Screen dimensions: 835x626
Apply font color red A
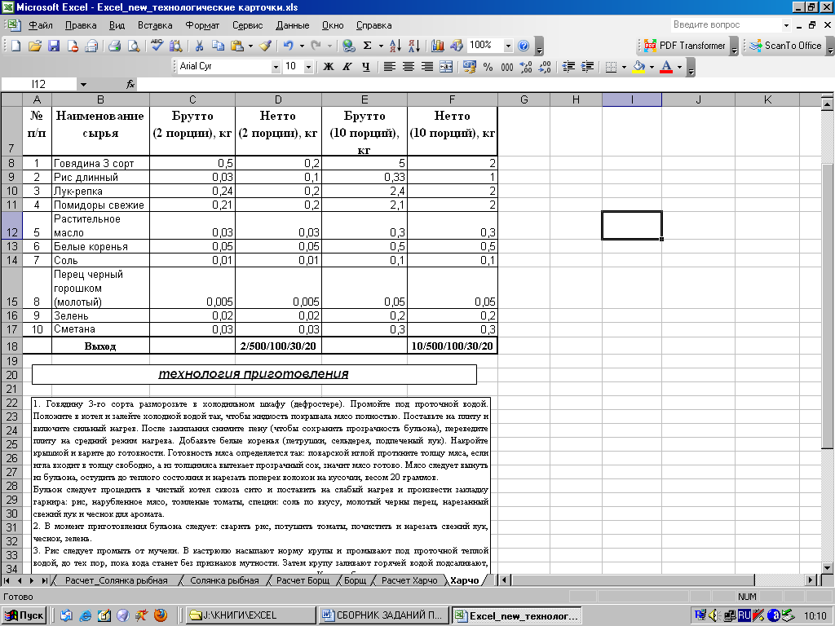click(x=666, y=67)
